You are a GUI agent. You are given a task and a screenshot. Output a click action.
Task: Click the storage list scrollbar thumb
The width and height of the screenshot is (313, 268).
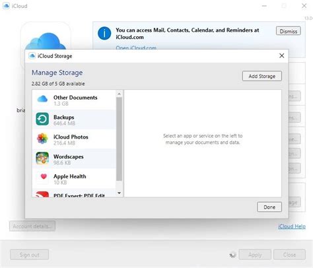pos(119,139)
